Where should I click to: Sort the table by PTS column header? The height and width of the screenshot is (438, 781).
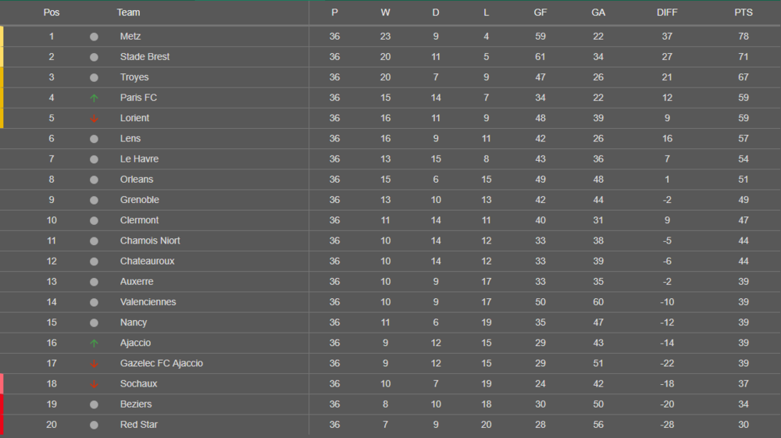pos(743,12)
